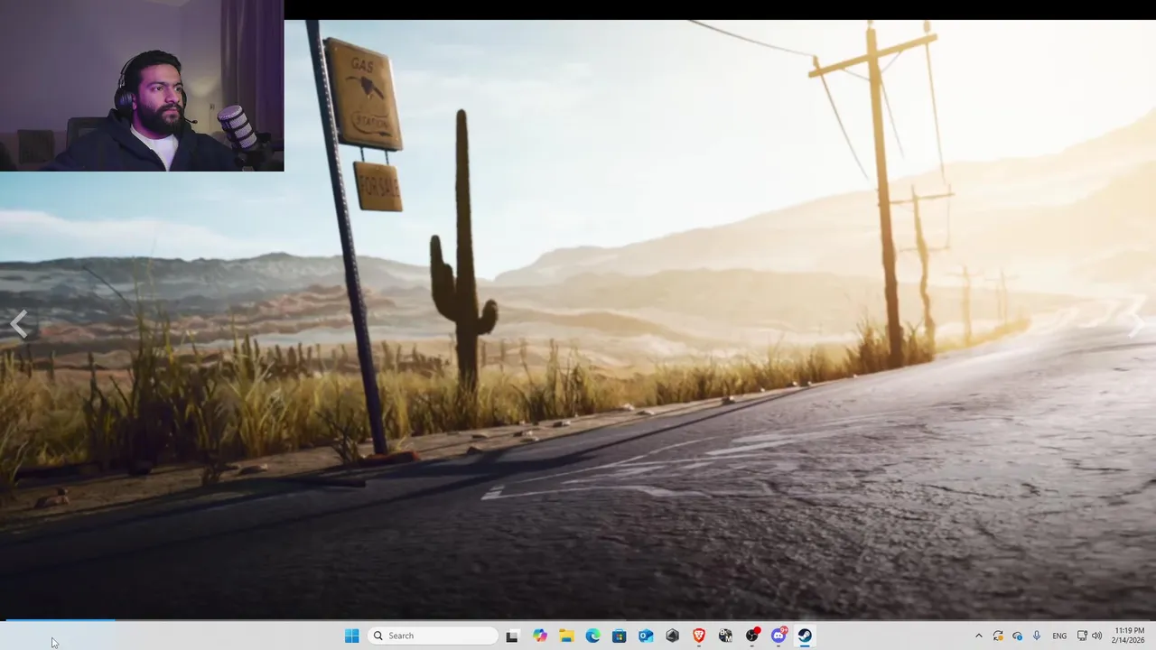
Task: Open the volume control speaker icon
Action: pos(1097,636)
